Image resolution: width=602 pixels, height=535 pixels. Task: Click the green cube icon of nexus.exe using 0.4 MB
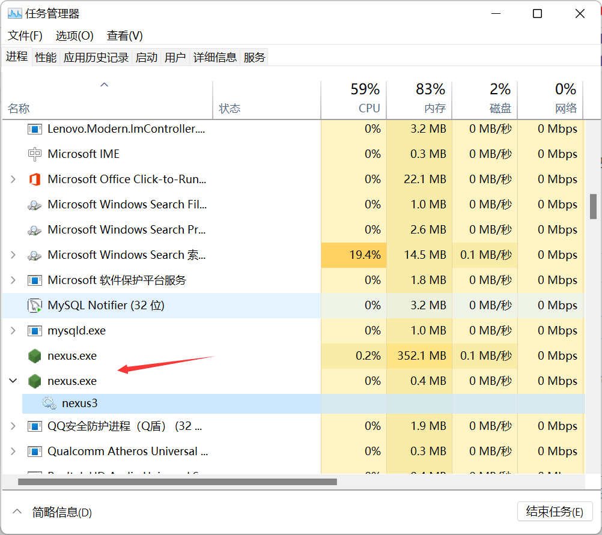coord(35,381)
